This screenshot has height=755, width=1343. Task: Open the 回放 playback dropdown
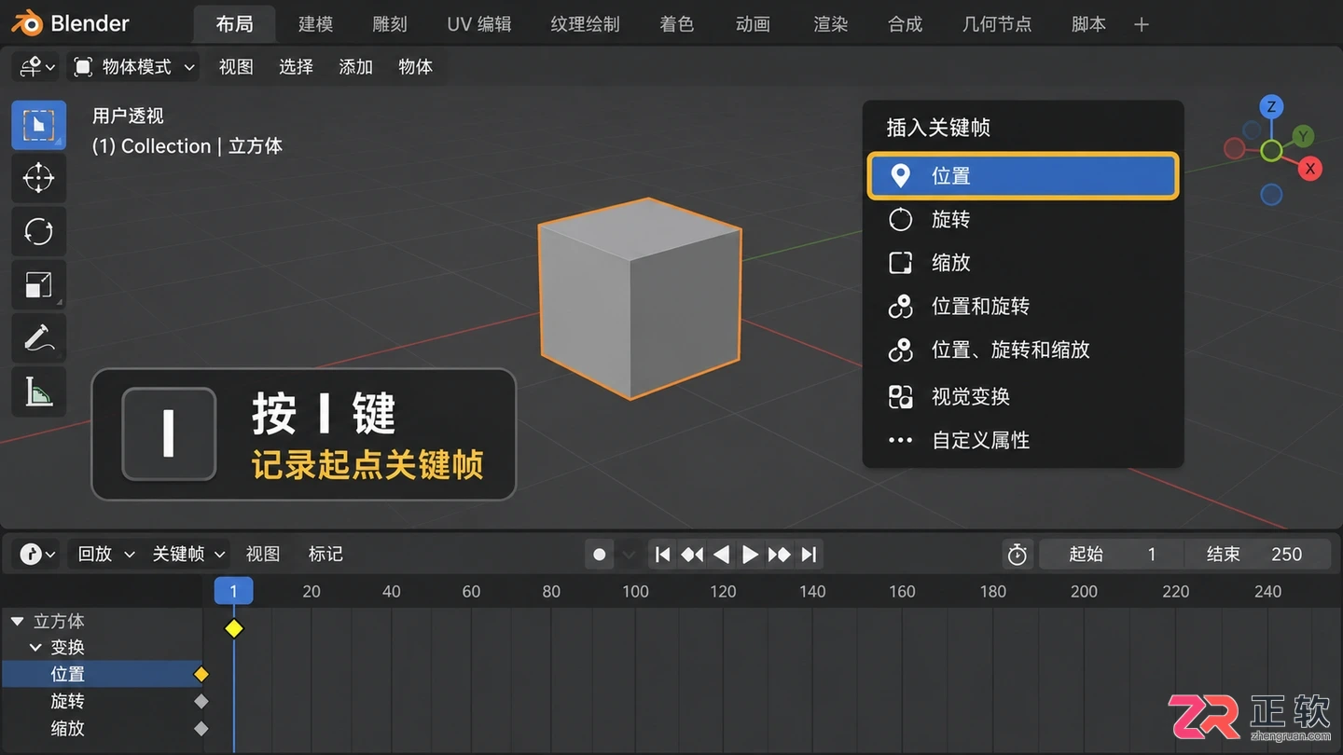[x=105, y=554]
